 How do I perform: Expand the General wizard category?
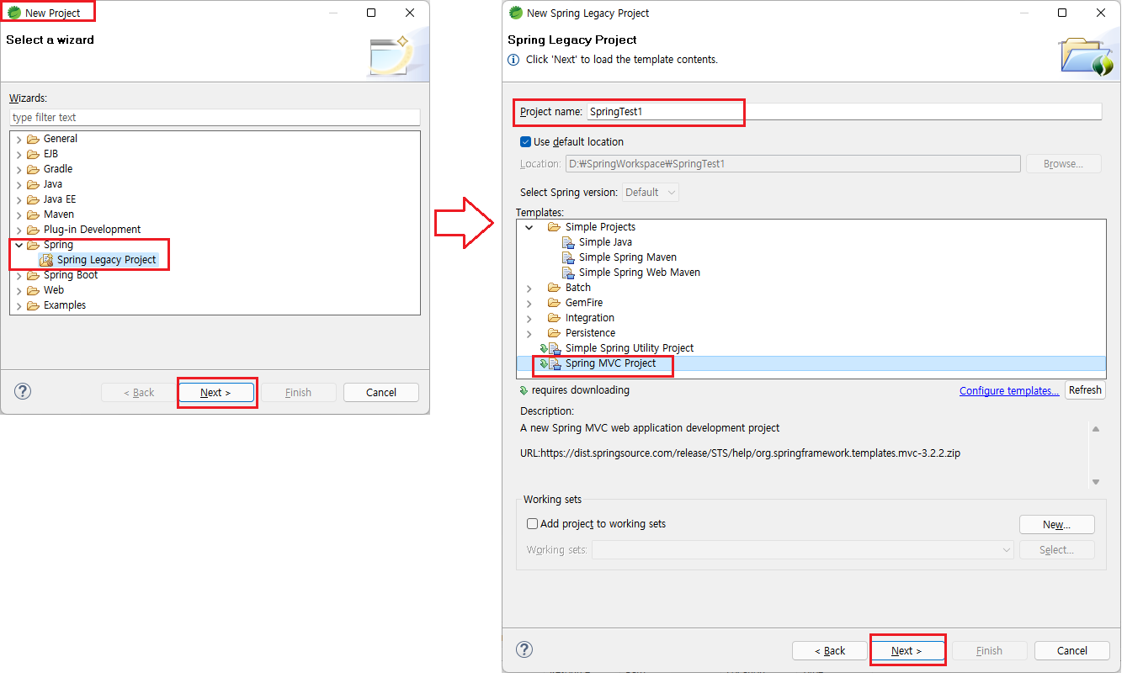point(19,139)
